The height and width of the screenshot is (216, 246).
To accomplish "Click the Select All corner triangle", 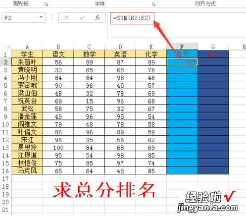I will point(8,47).
